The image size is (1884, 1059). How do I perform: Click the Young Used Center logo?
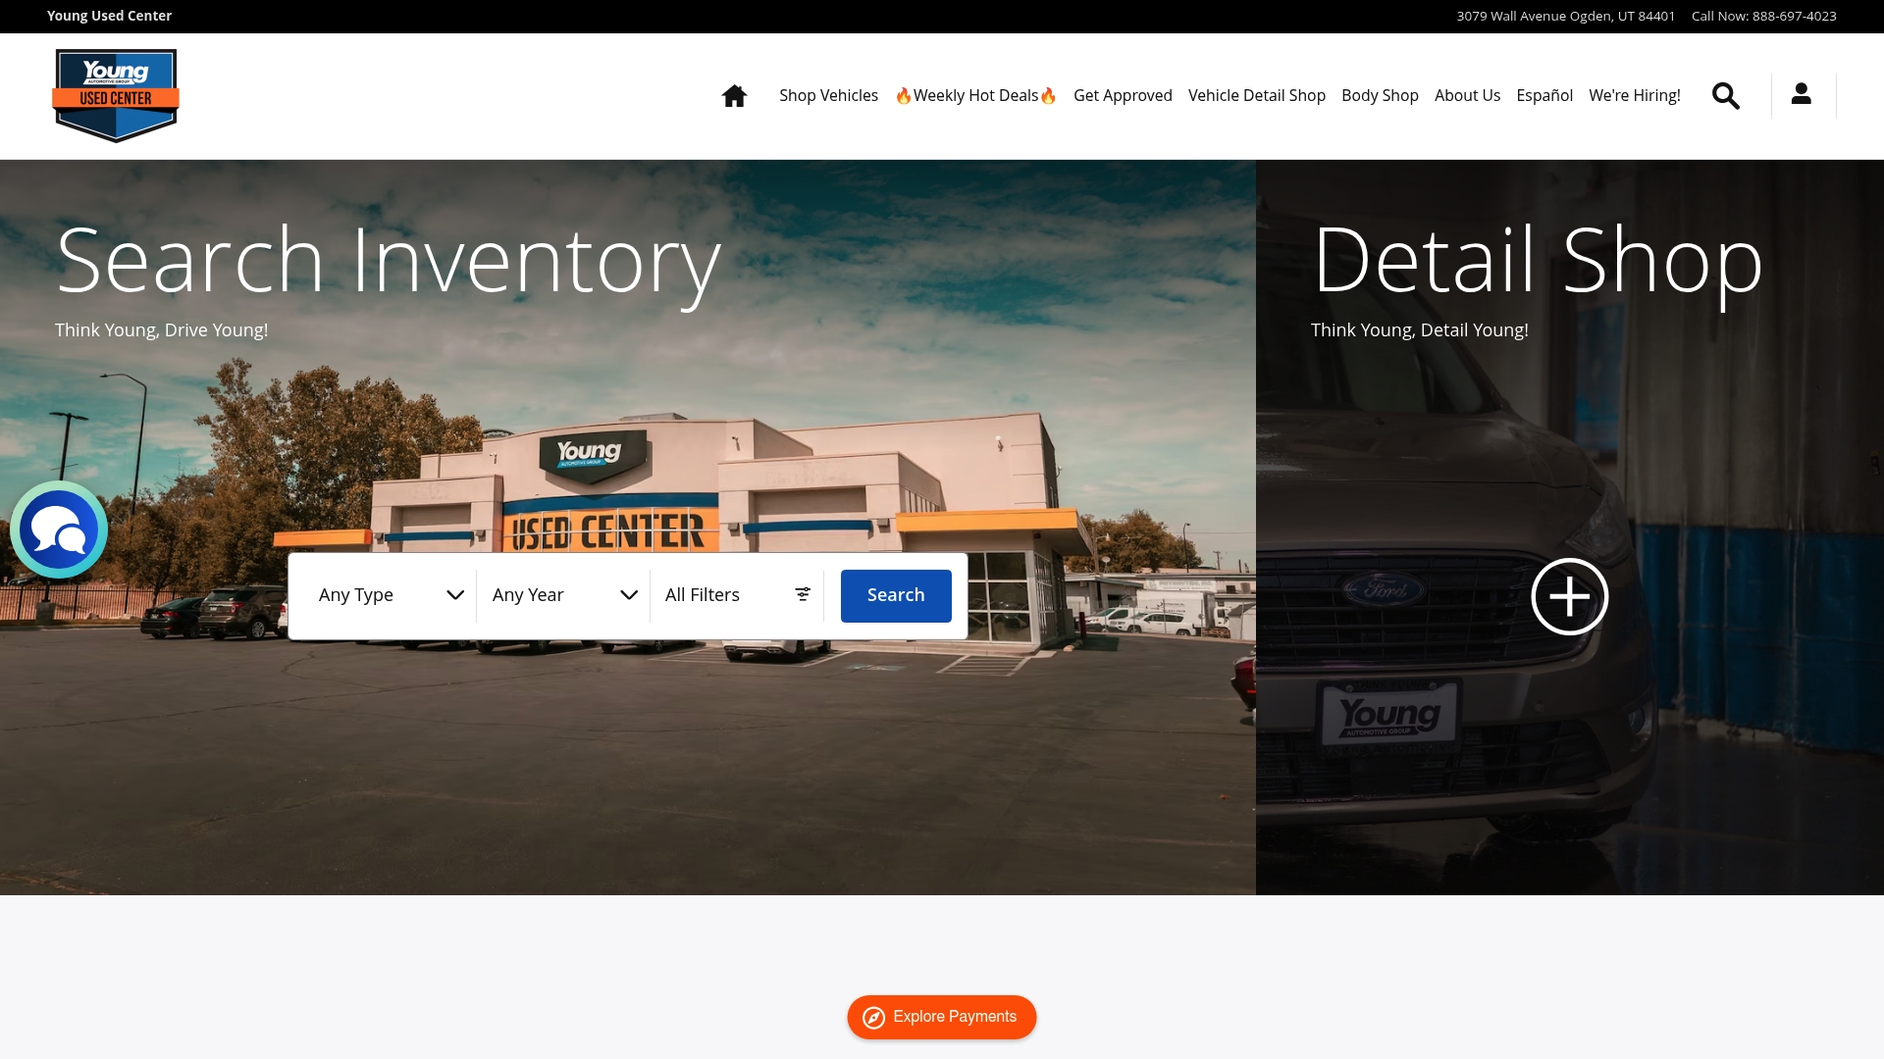(116, 96)
